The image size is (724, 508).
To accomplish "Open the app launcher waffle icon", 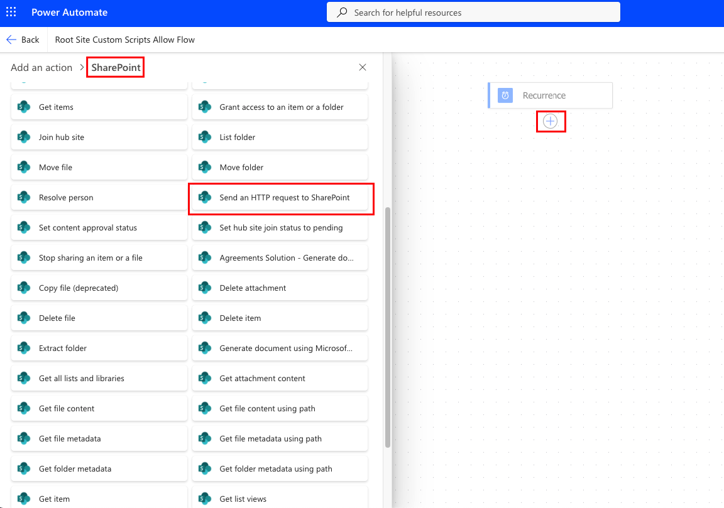I will point(11,13).
